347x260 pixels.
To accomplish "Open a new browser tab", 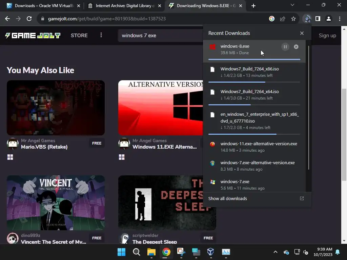I will [253, 6].
